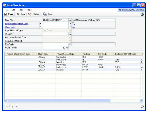Open the Federal Classification Code lookup magnifier
This screenshot has height=113, width=148.
[73, 23]
